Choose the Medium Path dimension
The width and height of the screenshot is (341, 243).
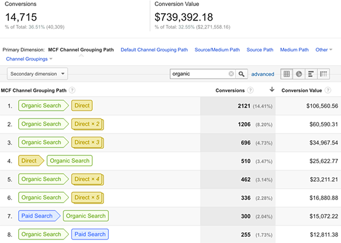pyautogui.click(x=294, y=50)
